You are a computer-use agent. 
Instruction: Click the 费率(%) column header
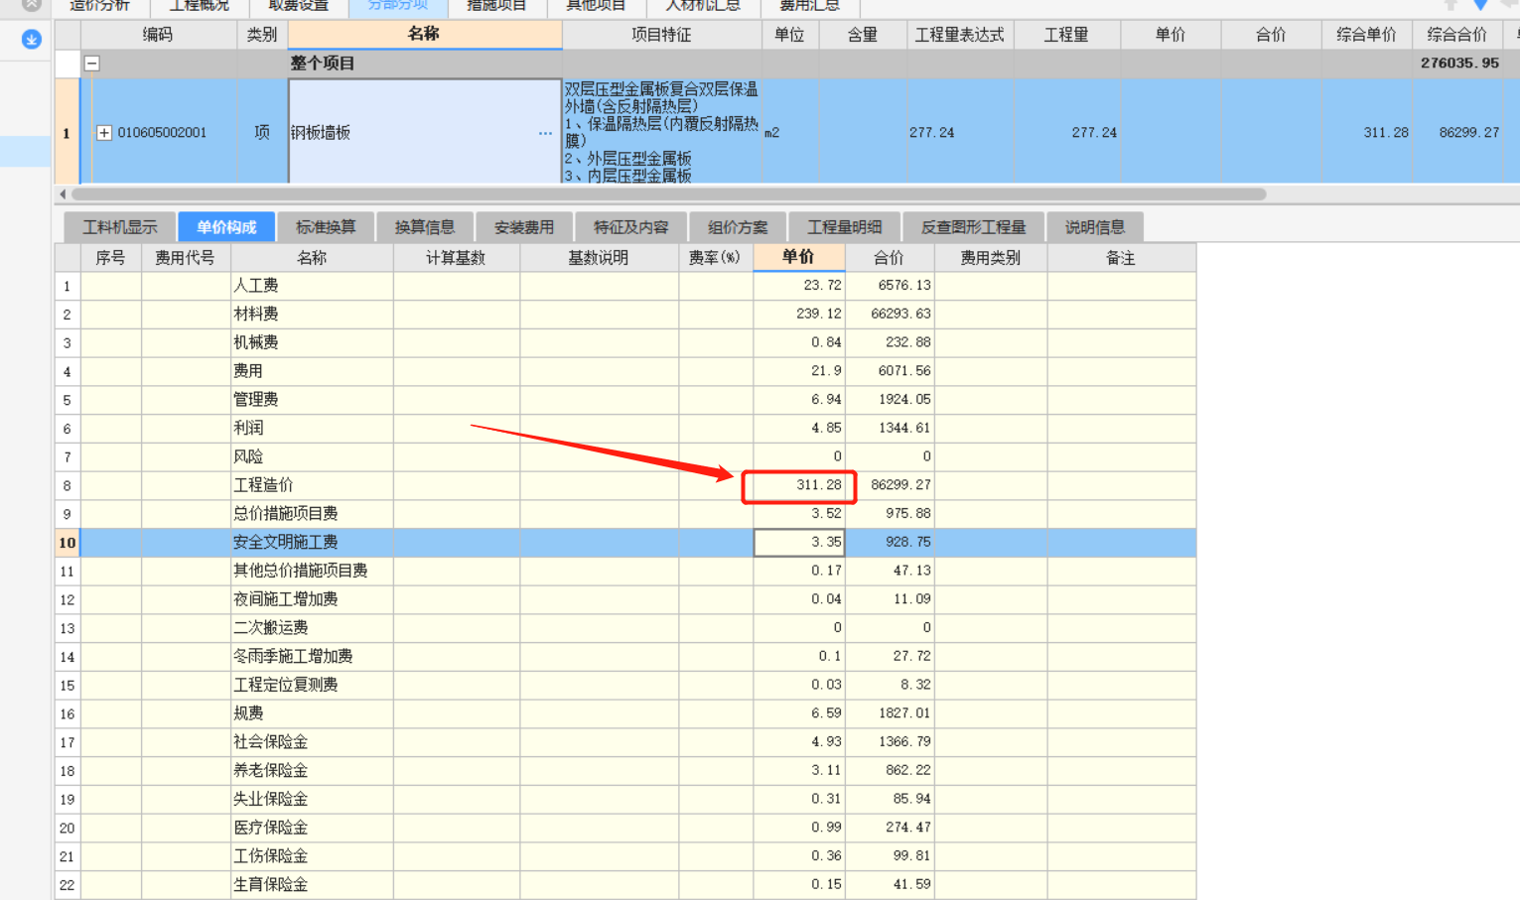(715, 258)
